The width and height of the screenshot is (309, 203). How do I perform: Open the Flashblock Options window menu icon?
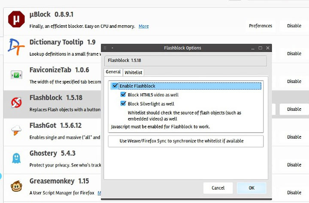tap(105, 48)
